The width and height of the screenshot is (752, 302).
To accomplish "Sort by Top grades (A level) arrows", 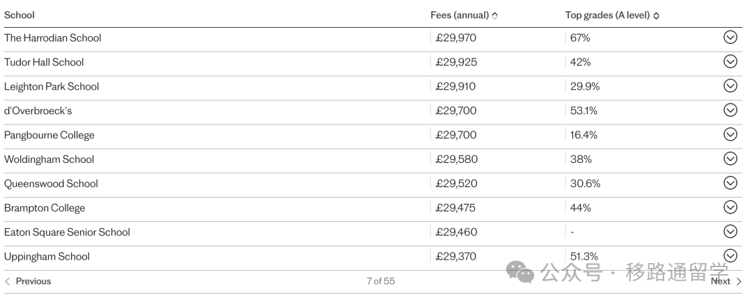I will [656, 15].
